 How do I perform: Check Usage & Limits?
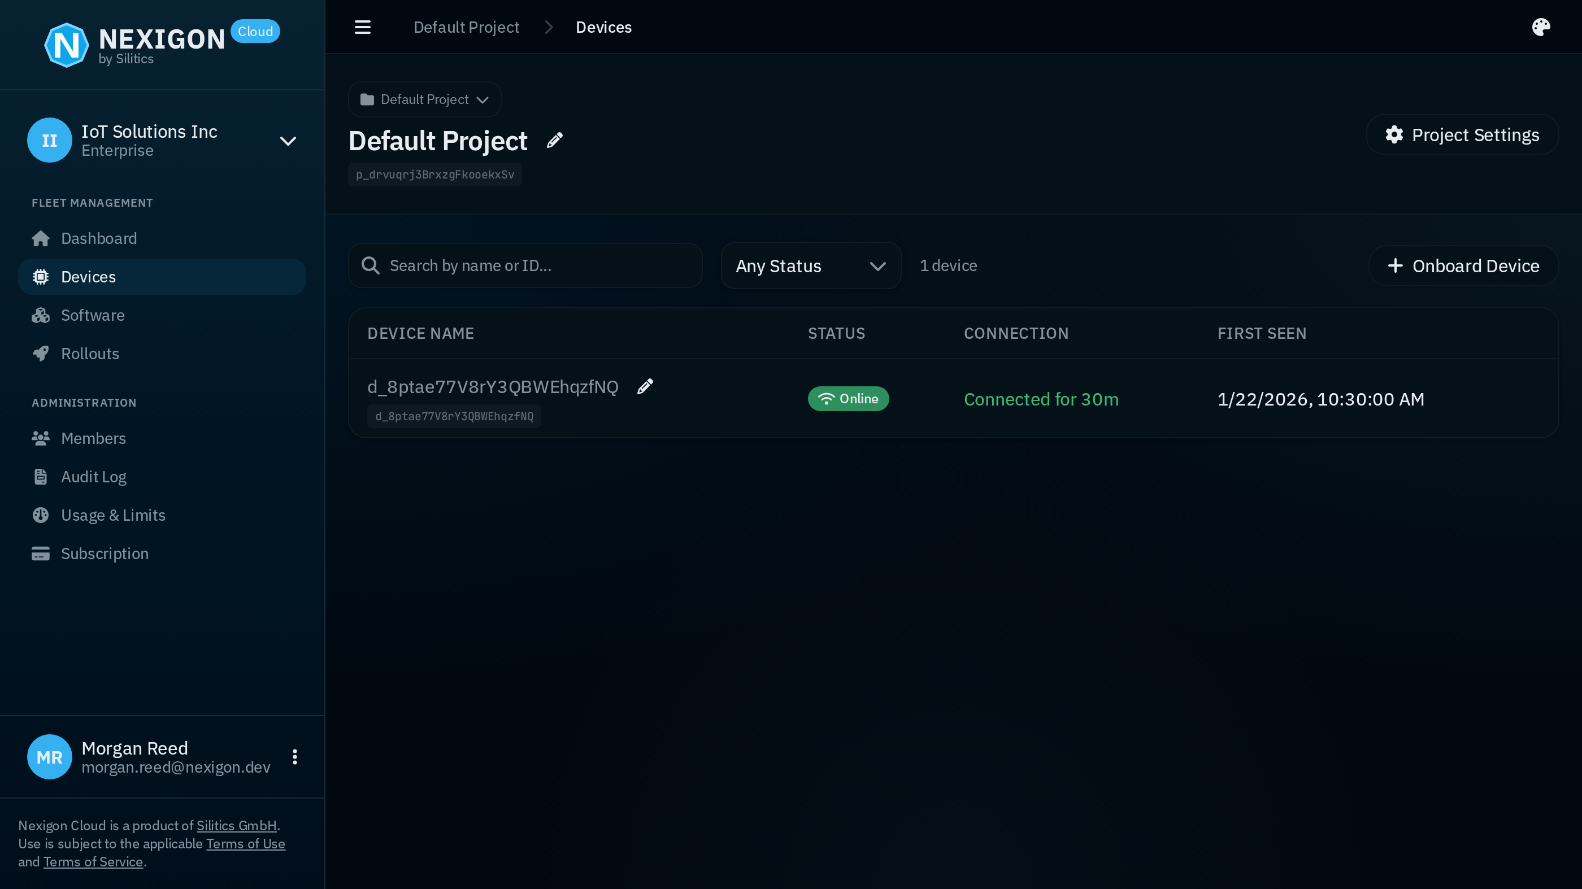[x=113, y=515]
